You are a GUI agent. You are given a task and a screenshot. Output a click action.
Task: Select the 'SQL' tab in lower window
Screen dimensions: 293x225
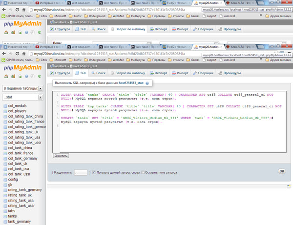coord(81,73)
